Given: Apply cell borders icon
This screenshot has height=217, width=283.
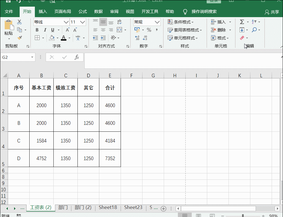Looking at the screenshot, I should 37,38.
